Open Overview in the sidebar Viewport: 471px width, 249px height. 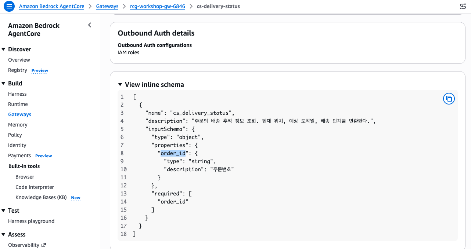click(x=19, y=60)
